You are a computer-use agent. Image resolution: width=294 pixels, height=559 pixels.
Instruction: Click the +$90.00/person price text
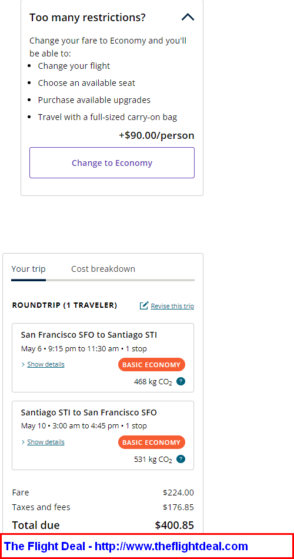tap(156, 135)
